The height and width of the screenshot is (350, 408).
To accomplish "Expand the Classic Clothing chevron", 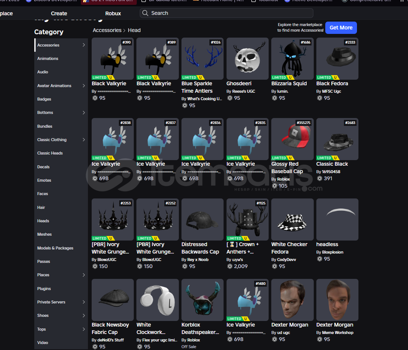I will (83, 140).
